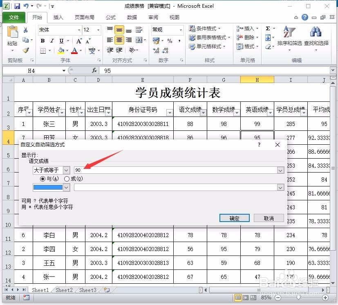Open the font size dropdown 12
338x305 pixels.
(98, 30)
